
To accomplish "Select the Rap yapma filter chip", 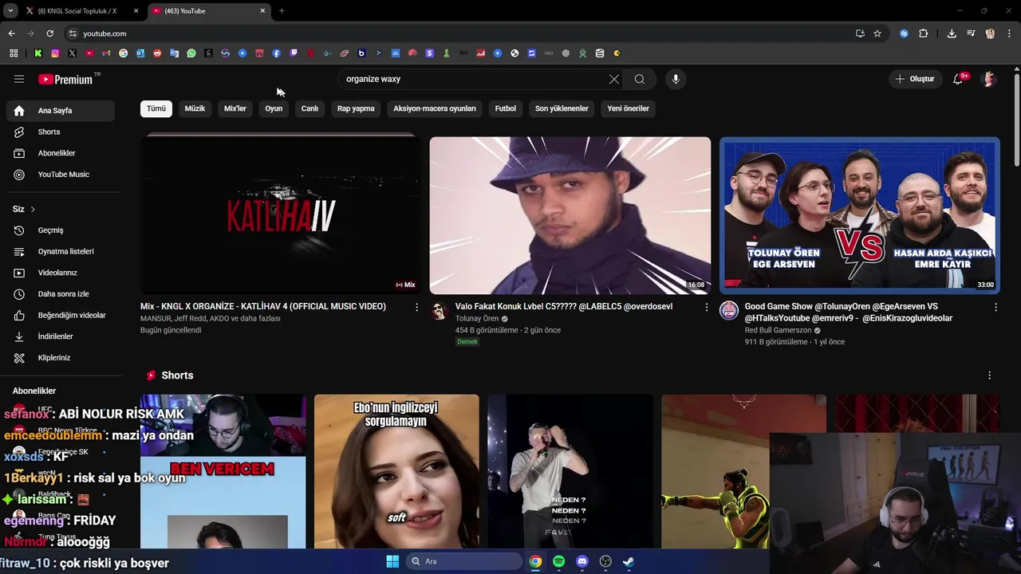I will point(356,108).
